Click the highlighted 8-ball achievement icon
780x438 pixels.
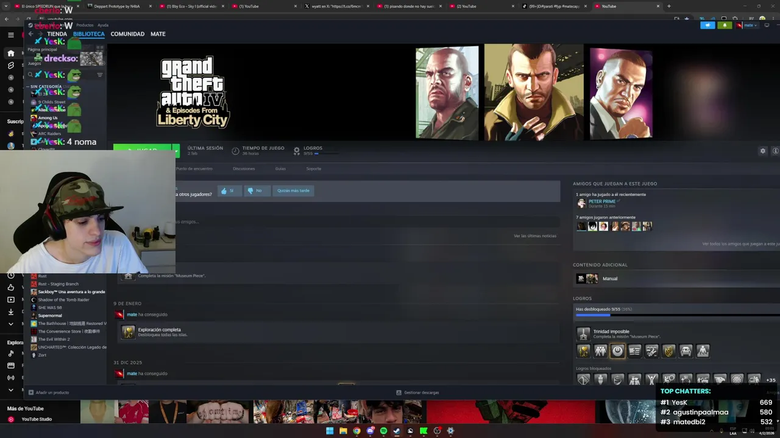(x=617, y=351)
